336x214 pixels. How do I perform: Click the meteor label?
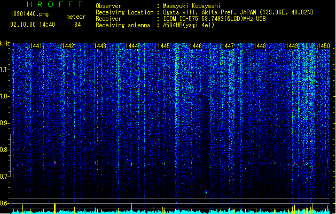coord(76,17)
